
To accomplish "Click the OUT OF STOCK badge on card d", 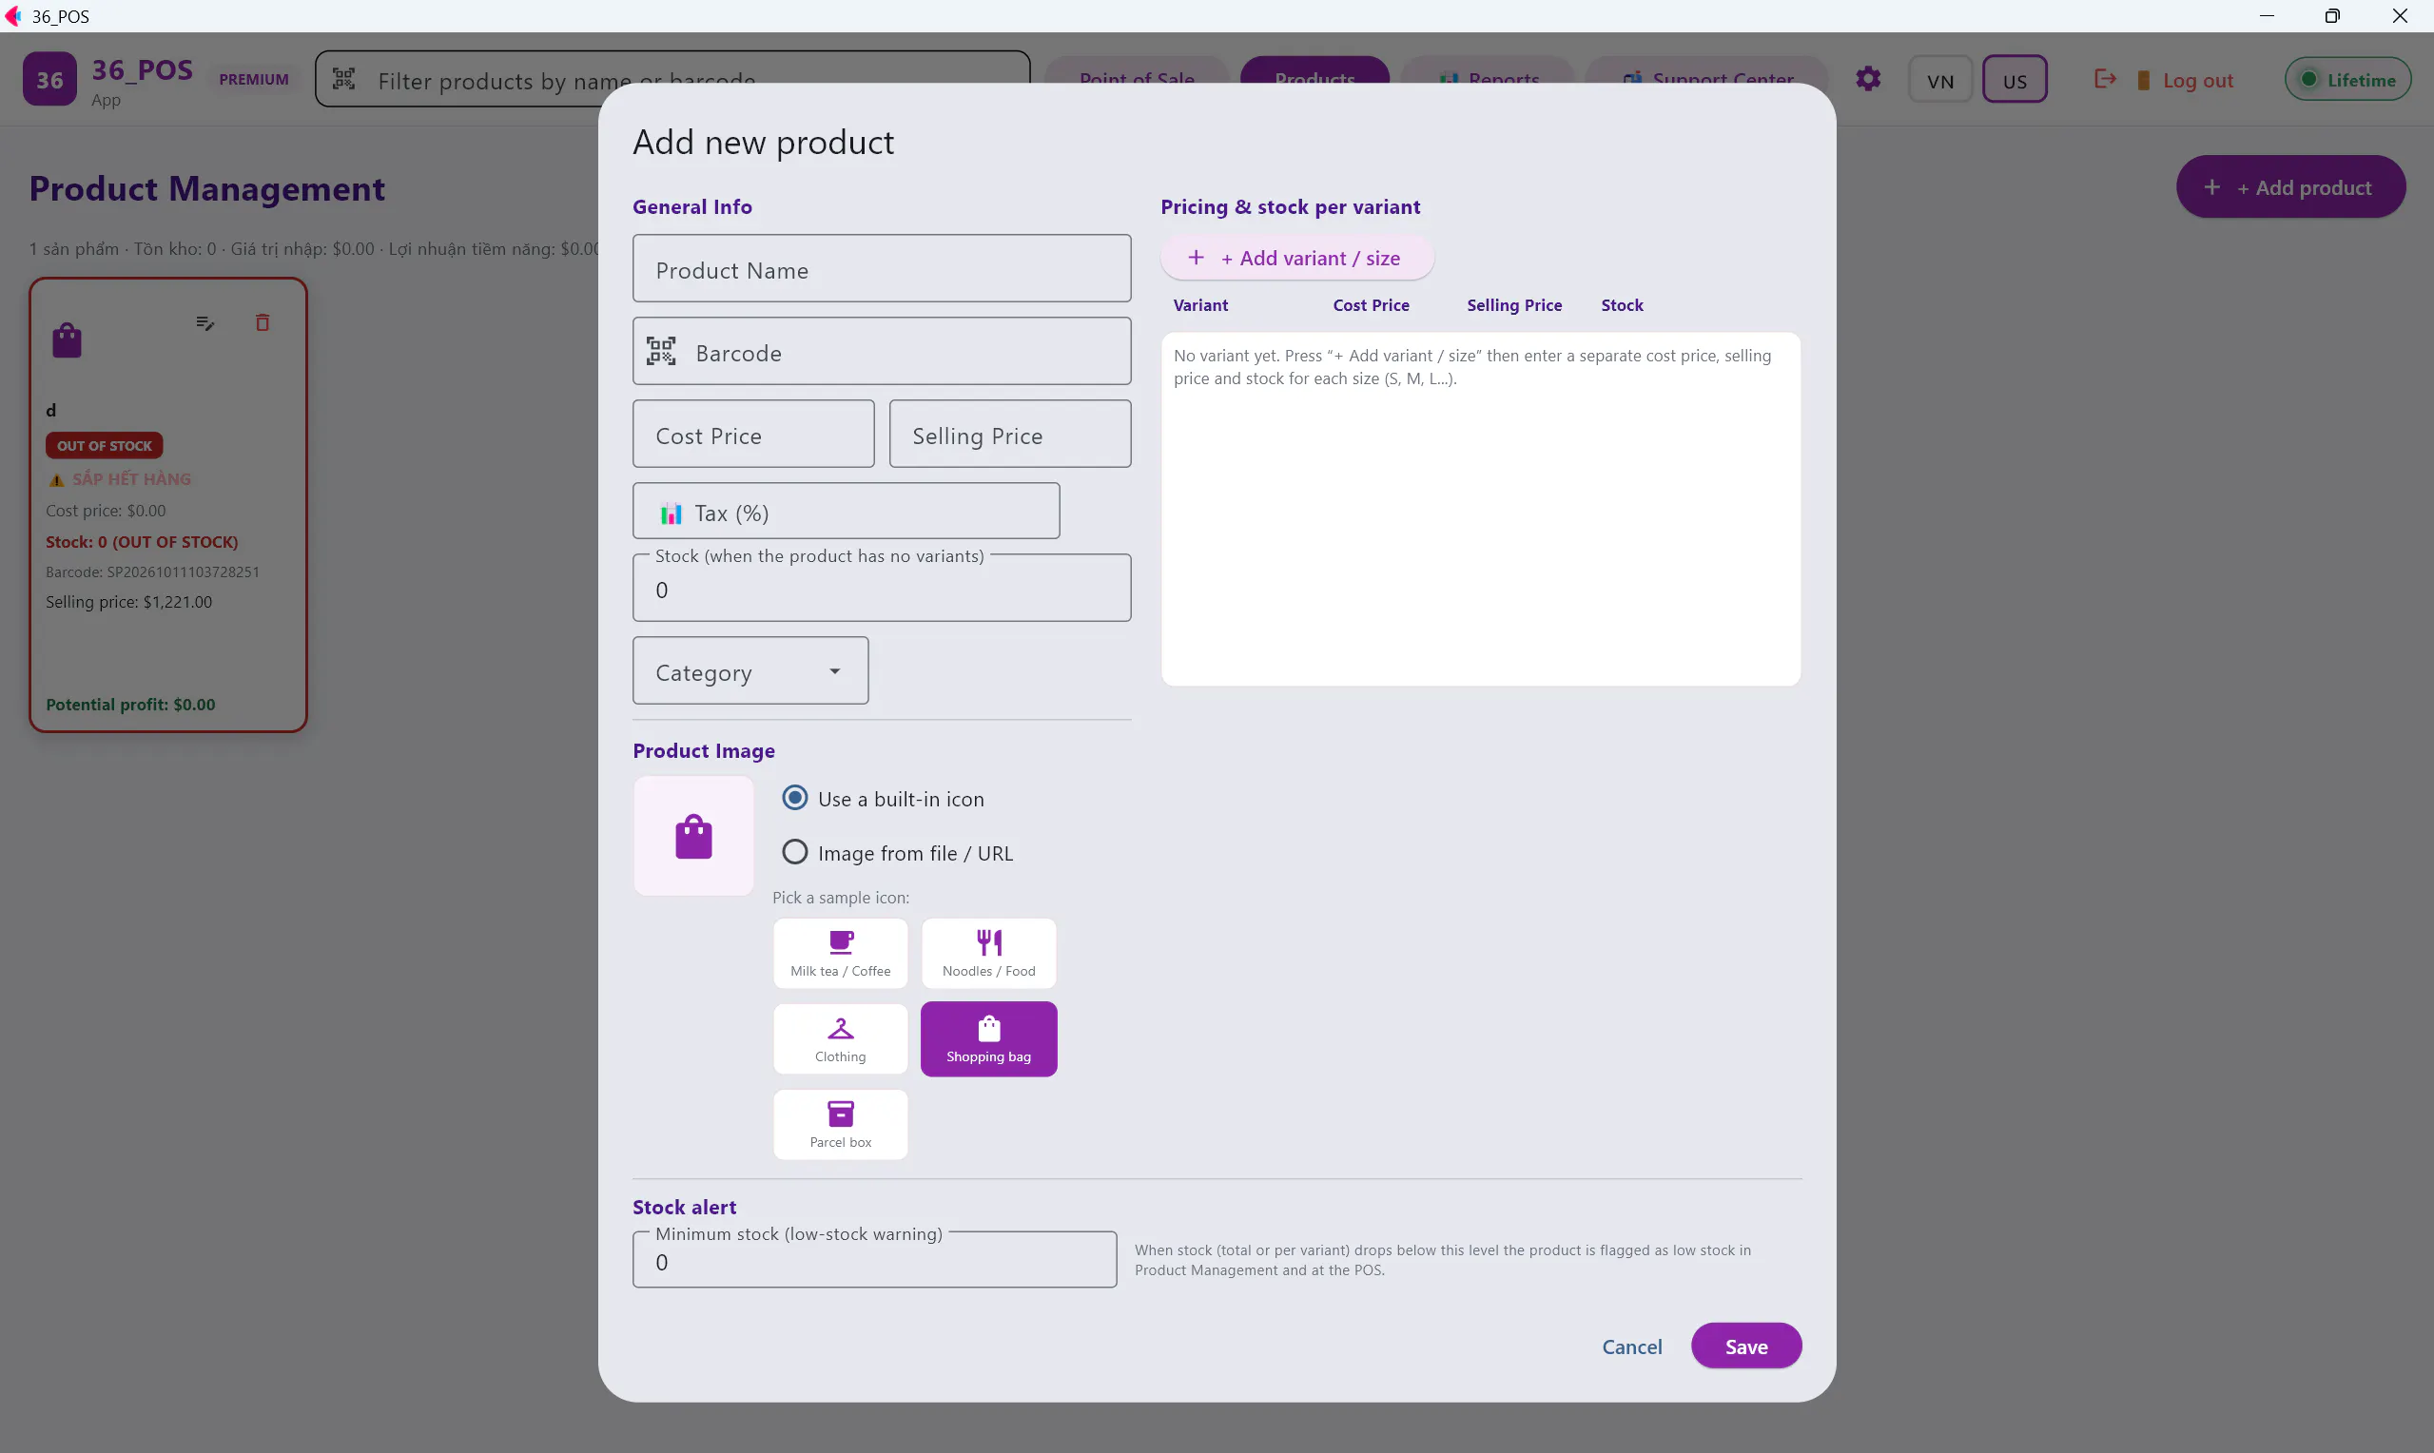I will pos(104,445).
